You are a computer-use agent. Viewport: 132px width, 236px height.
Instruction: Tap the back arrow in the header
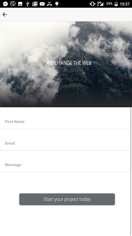point(5,14)
